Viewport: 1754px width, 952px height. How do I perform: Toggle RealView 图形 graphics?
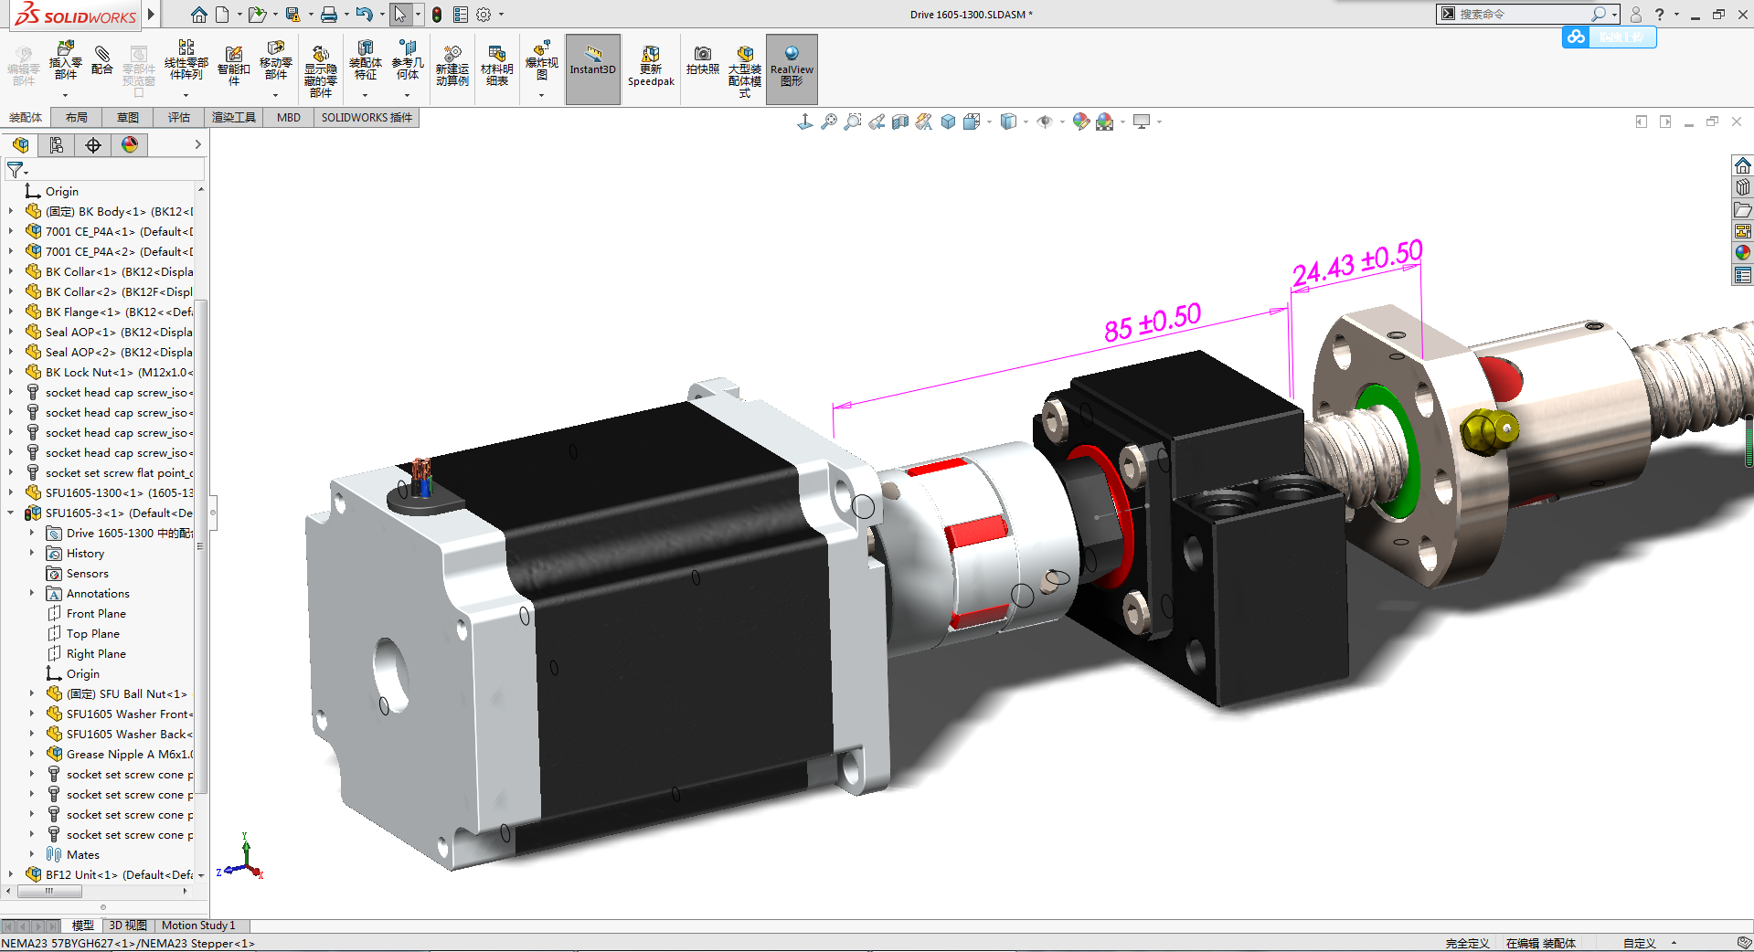click(792, 69)
